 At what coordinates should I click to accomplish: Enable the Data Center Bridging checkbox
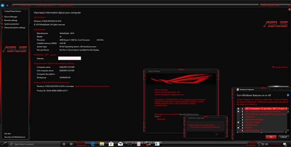[241, 119]
